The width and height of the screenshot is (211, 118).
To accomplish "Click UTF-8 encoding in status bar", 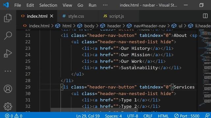I will point(133,116).
